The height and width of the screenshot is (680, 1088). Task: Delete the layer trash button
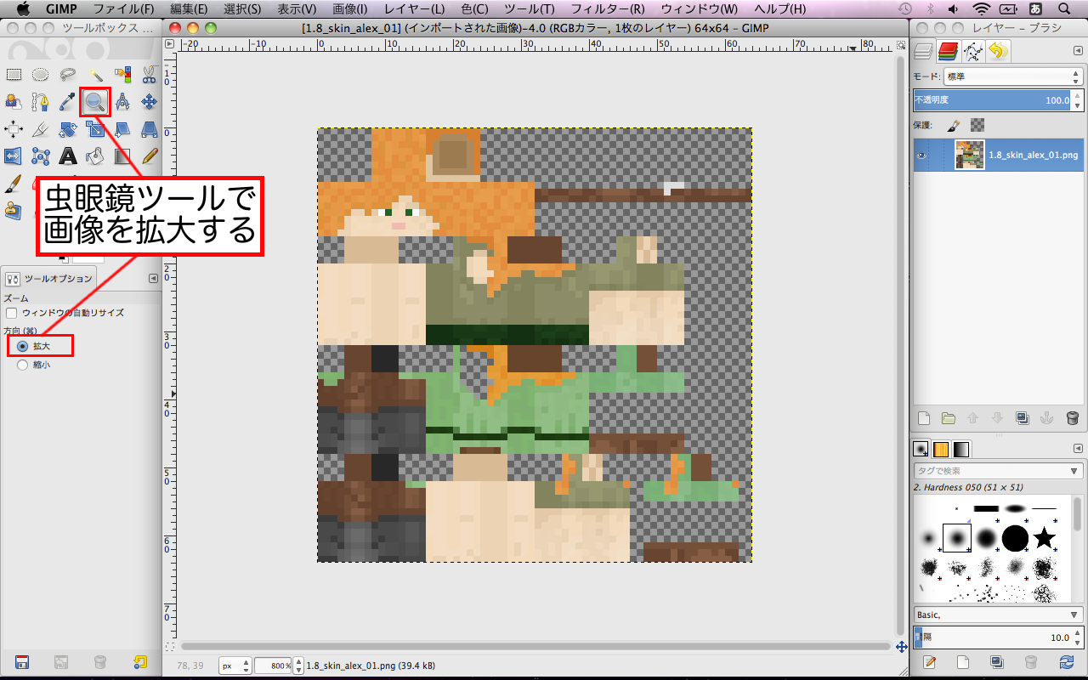[1072, 418]
